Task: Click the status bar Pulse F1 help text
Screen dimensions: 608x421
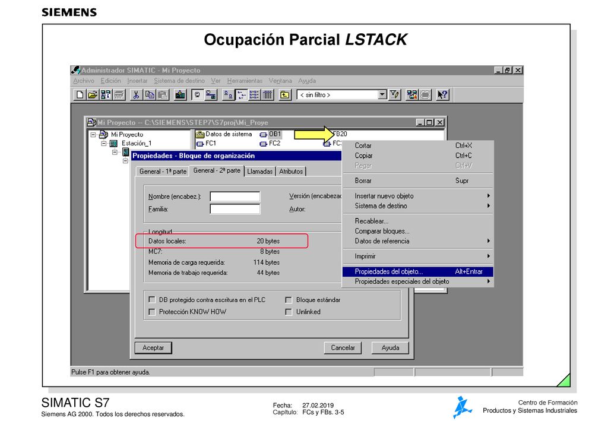Action: coord(110,372)
